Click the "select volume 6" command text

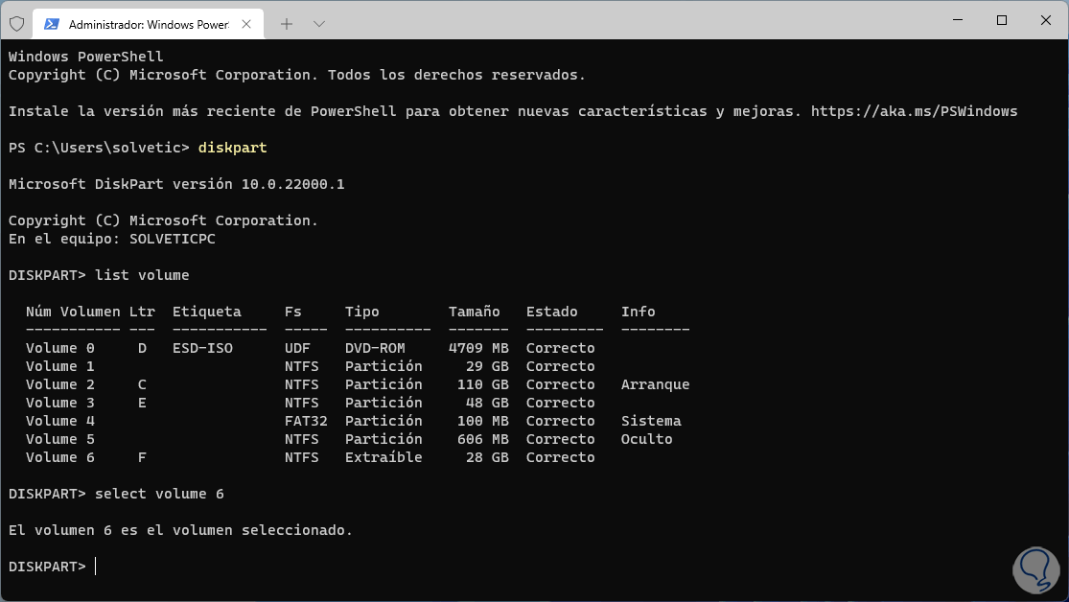coord(159,494)
